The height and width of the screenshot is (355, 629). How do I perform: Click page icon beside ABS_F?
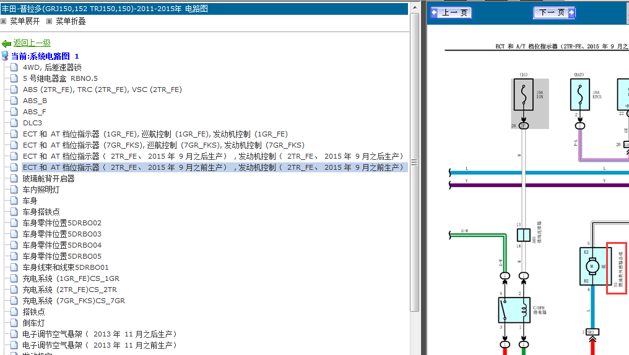[14, 111]
